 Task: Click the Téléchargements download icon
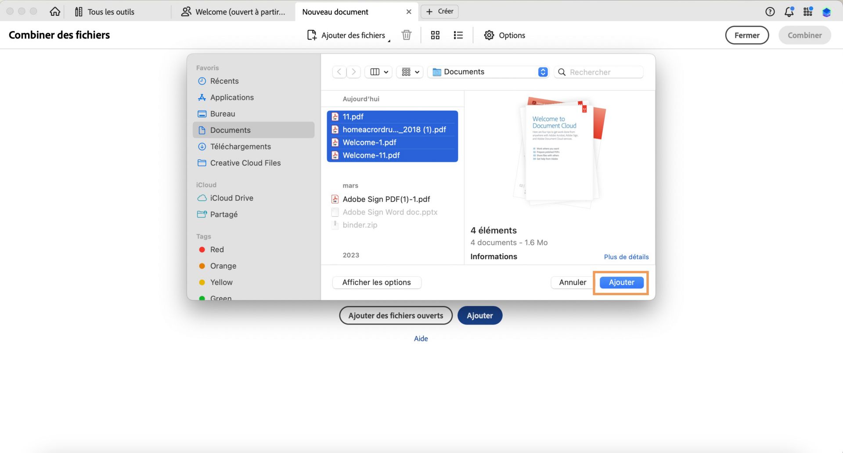point(202,146)
